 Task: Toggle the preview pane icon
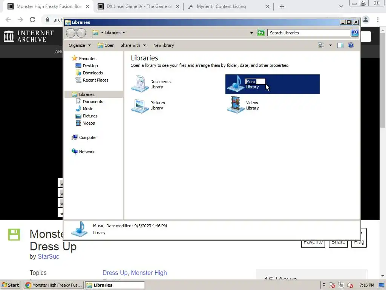pyautogui.click(x=340, y=45)
